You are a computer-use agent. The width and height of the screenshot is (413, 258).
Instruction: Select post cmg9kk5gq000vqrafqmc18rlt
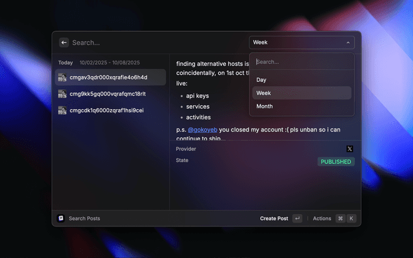tap(108, 94)
